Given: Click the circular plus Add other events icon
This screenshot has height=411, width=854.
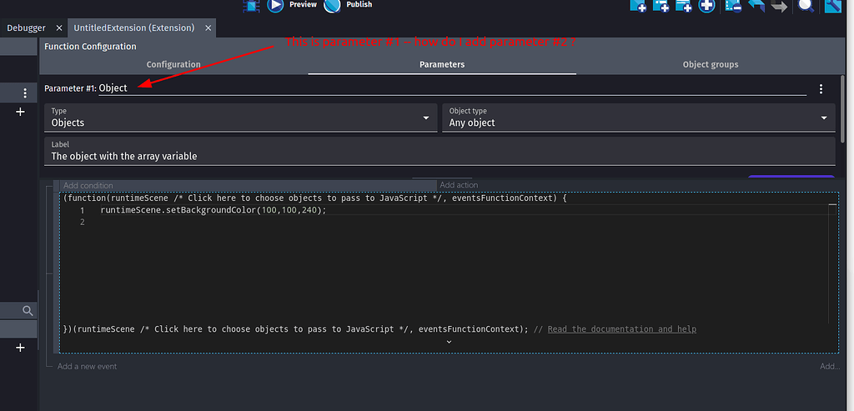Looking at the screenshot, I should click(x=706, y=6).
